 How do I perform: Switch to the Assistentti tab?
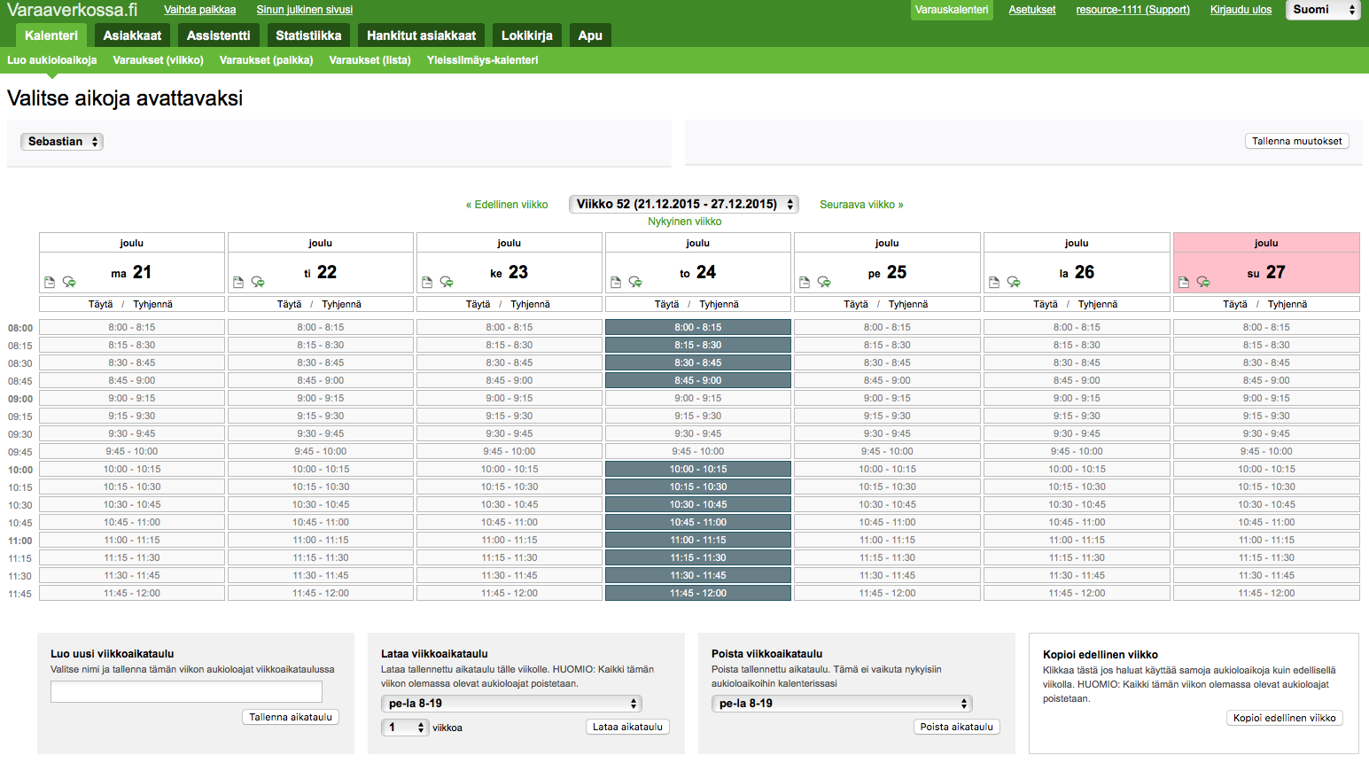(219, 35)
